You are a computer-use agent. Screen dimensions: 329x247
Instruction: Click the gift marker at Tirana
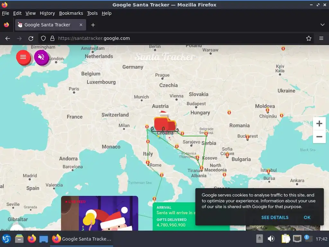[x=201, y=168]
